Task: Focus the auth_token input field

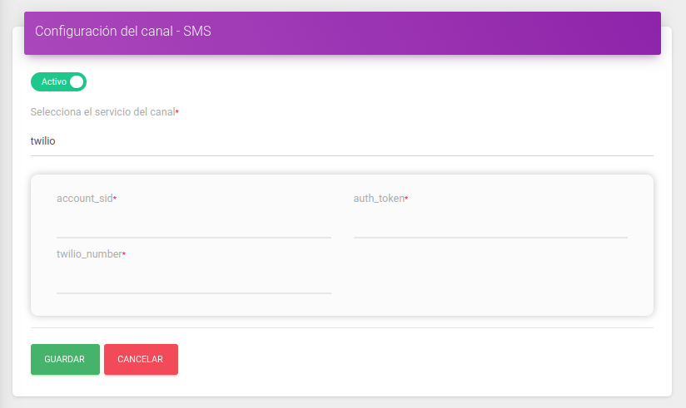Action: pyautogui.click(x=490, y=224)
